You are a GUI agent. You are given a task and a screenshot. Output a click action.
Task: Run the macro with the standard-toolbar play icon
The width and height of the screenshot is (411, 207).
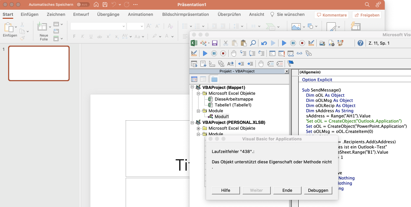pos(284,43)
